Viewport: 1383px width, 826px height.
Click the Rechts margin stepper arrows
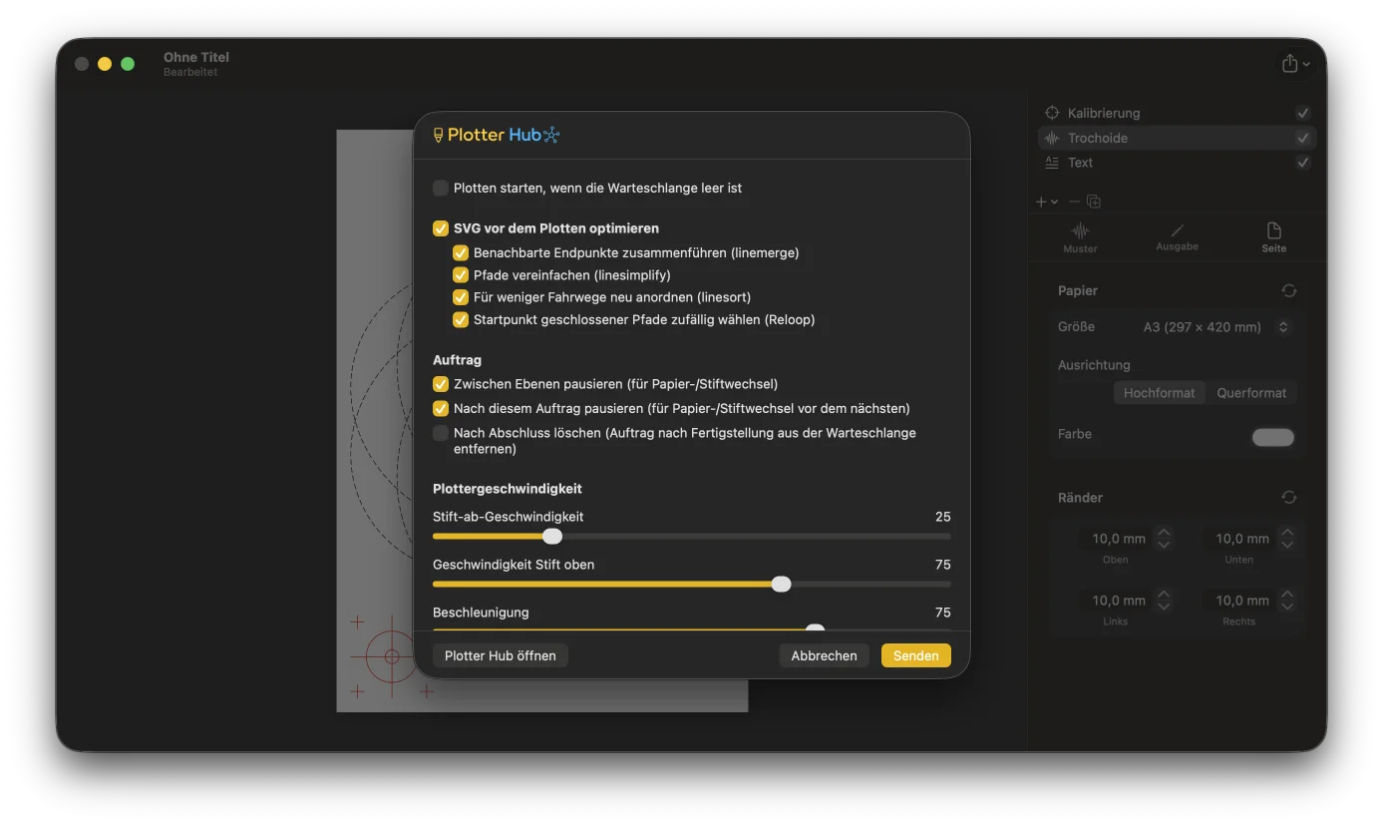pyautogui.click(x=1287, y=601)
